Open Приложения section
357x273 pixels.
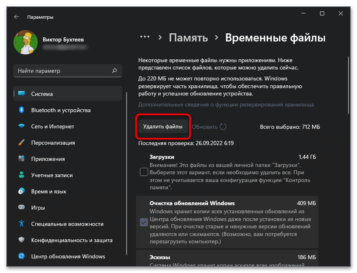(x=68, y=159)
